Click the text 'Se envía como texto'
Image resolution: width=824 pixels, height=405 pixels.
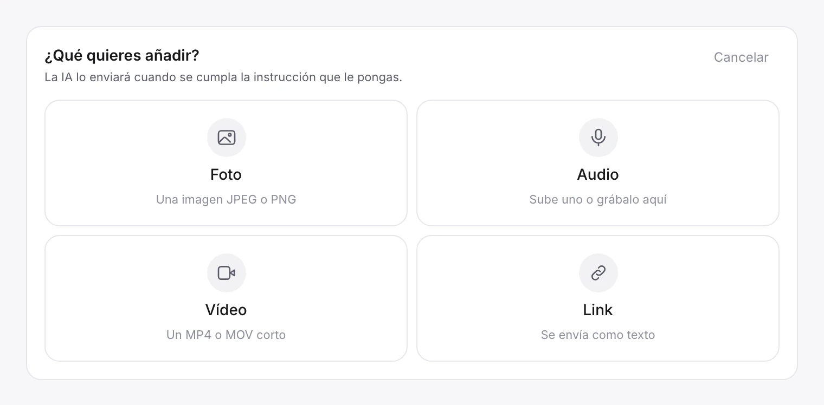coord(598,335)
